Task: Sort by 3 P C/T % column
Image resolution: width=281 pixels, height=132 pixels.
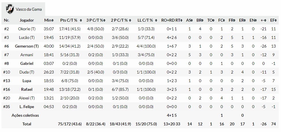Action: pos(96,20)
